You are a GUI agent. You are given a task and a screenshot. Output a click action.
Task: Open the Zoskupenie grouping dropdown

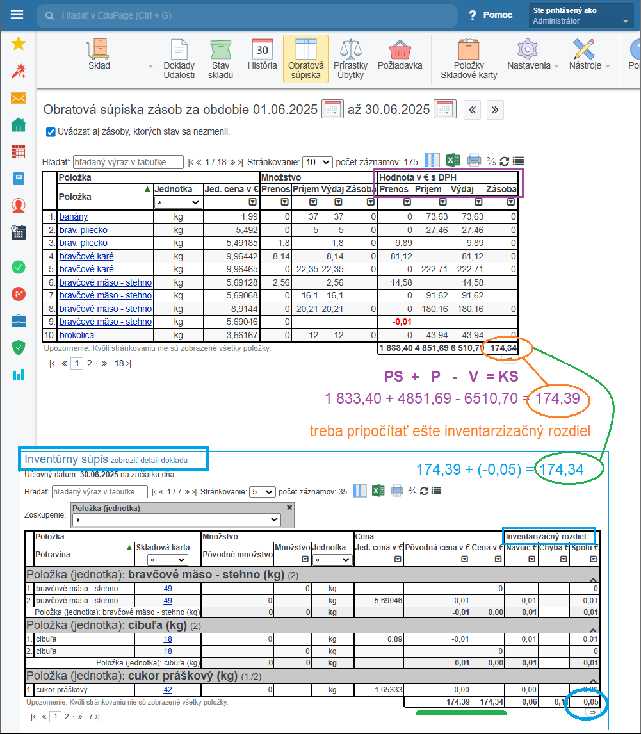[x=177, y=519]
